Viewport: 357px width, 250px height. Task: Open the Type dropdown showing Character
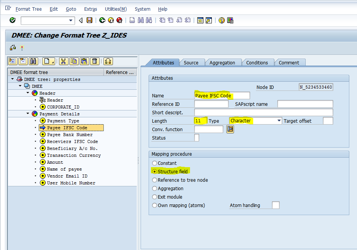[280, 120]
